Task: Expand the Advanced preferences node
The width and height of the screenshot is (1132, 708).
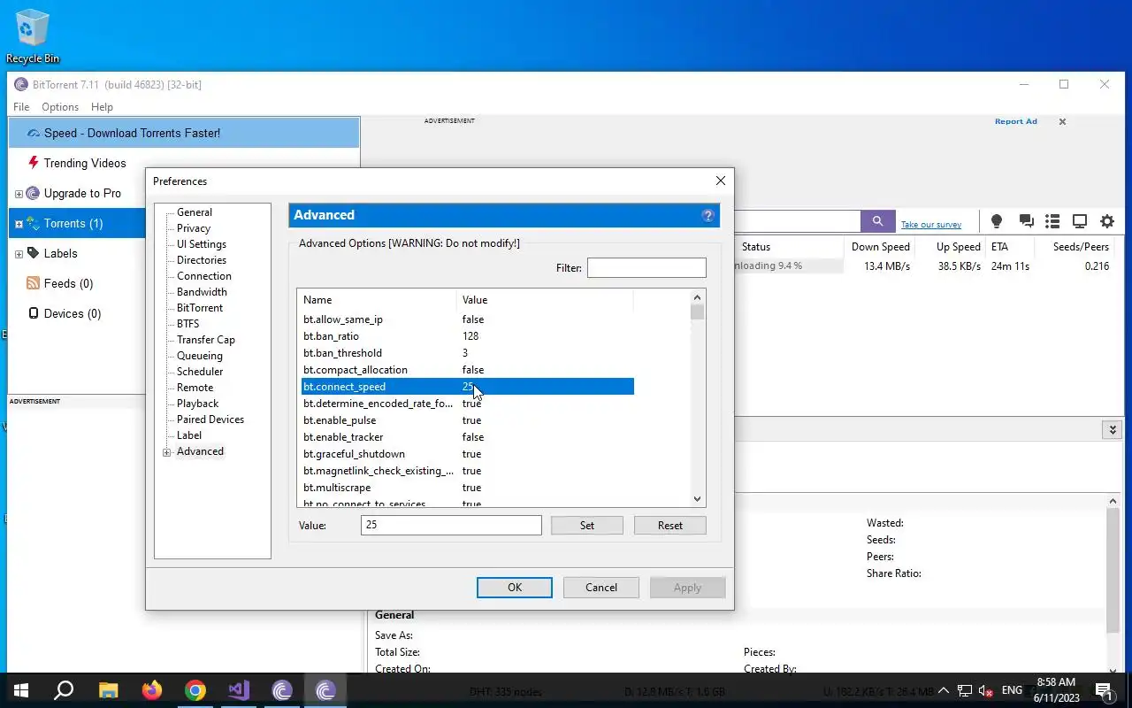Action: tap(166, 452)
